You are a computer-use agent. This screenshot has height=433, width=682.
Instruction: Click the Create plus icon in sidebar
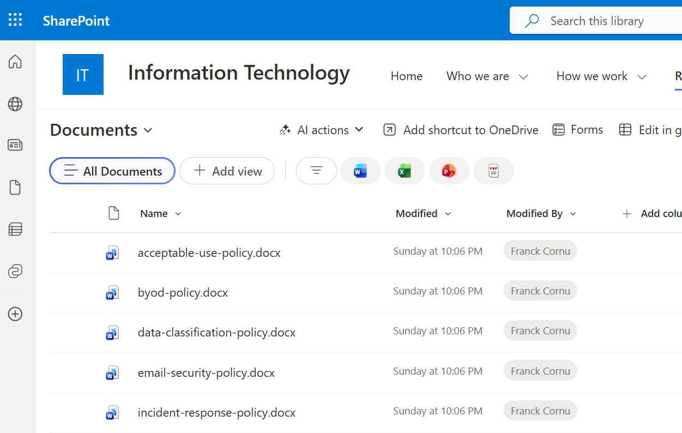pyautogui.click(x=15, y=314)
